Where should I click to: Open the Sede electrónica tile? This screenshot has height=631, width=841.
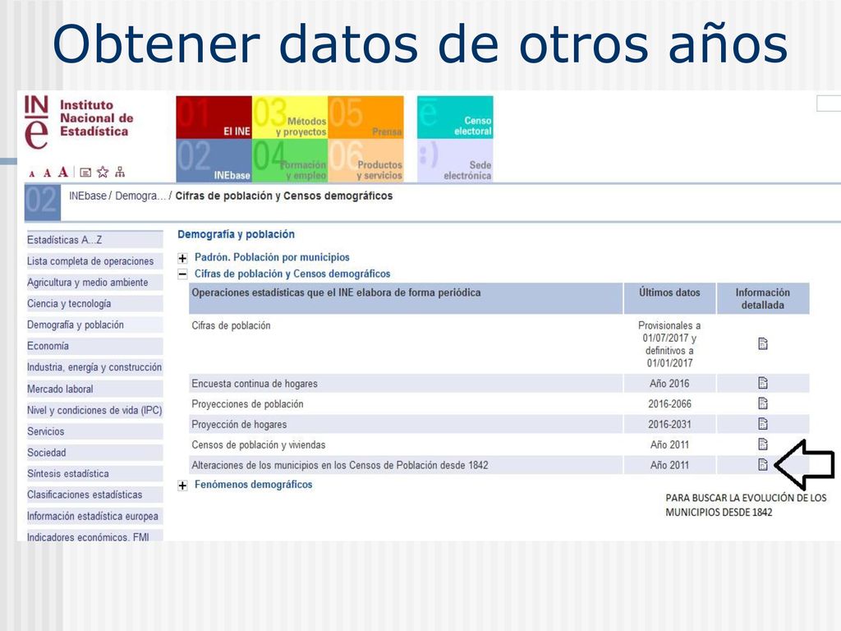[455, 161]
